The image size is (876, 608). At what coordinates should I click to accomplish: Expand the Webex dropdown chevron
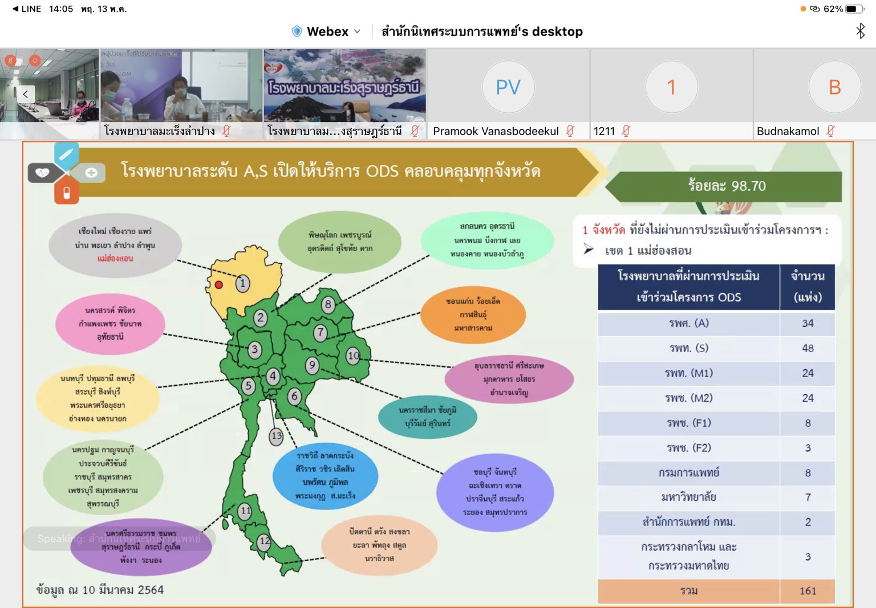[x=358, y=31]
